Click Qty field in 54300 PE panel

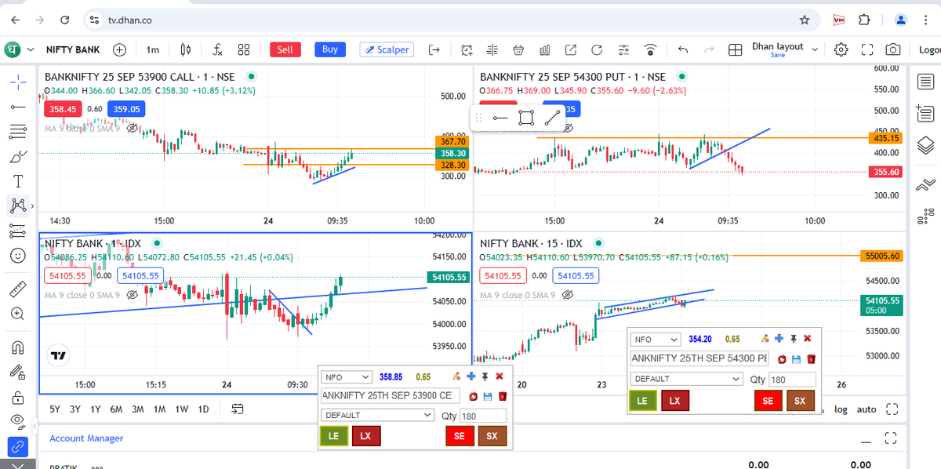pos(792,380)
